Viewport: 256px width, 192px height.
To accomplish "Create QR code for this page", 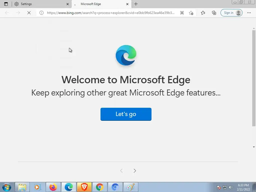I will click(x=182, y=13).
